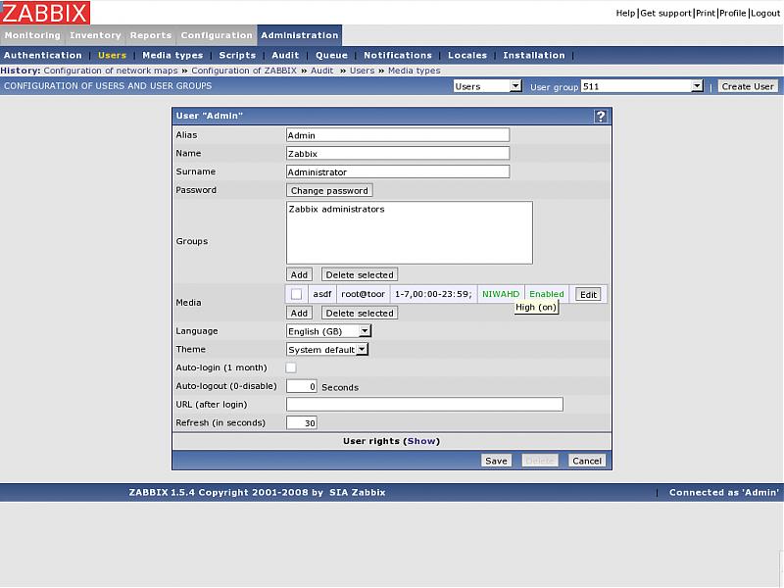
Task: Select the Users submenu item
Action: 112,55
